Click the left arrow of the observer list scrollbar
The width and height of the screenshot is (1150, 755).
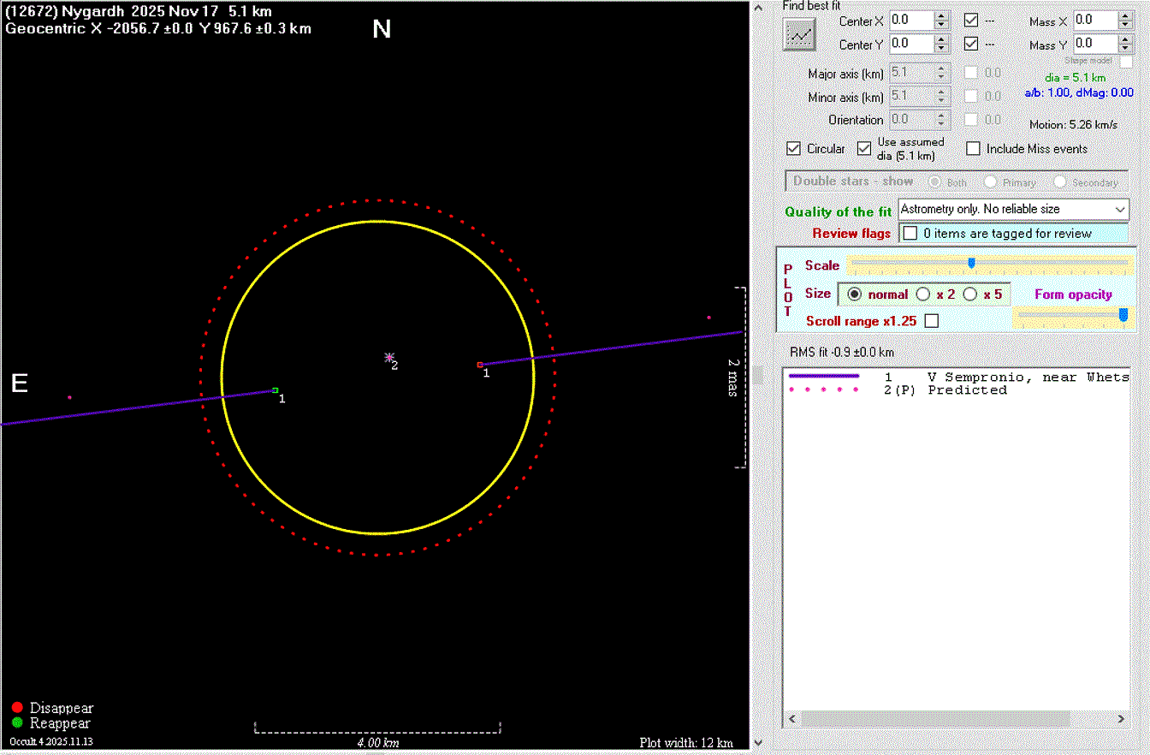(791, 720)
